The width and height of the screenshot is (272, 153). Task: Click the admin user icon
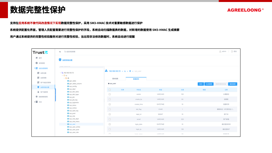(220, 52)
